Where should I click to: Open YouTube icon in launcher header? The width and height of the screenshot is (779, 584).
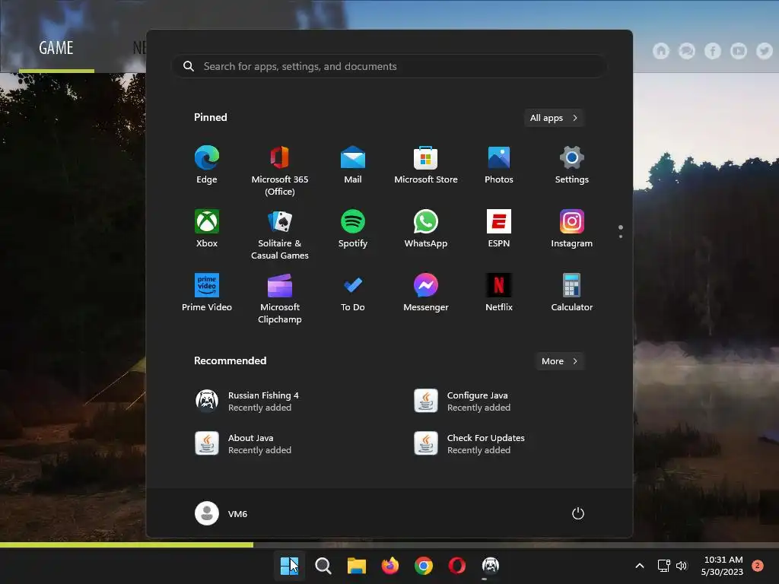click(x=738, y=51)
